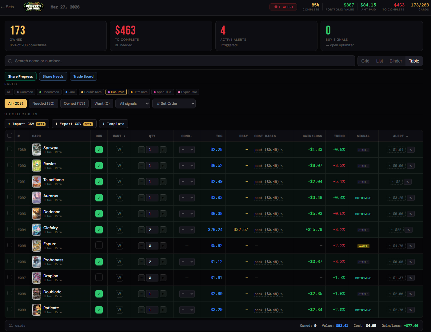Switch to Grid view
431x332 pixels.
(365, 61)
